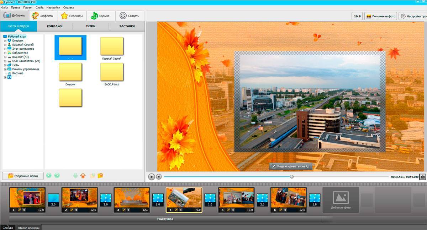This screenshot has width=427, height=230.
Task: Click the pencil edit icon on slide 4
Action: point(176,210)
